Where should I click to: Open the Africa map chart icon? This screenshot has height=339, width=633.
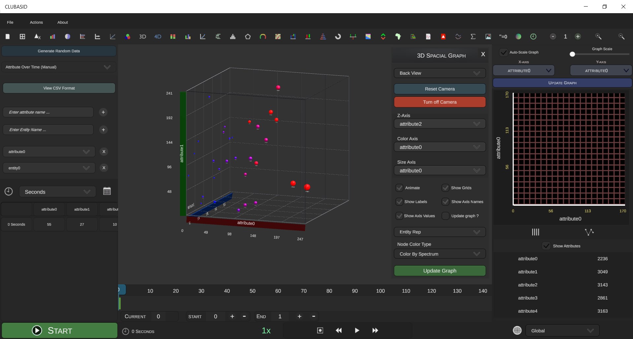click(398, 37)
